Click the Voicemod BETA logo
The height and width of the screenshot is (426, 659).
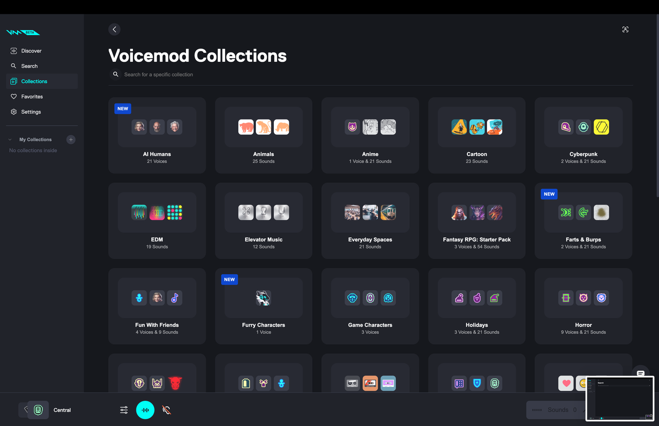(x=23, y=32)
